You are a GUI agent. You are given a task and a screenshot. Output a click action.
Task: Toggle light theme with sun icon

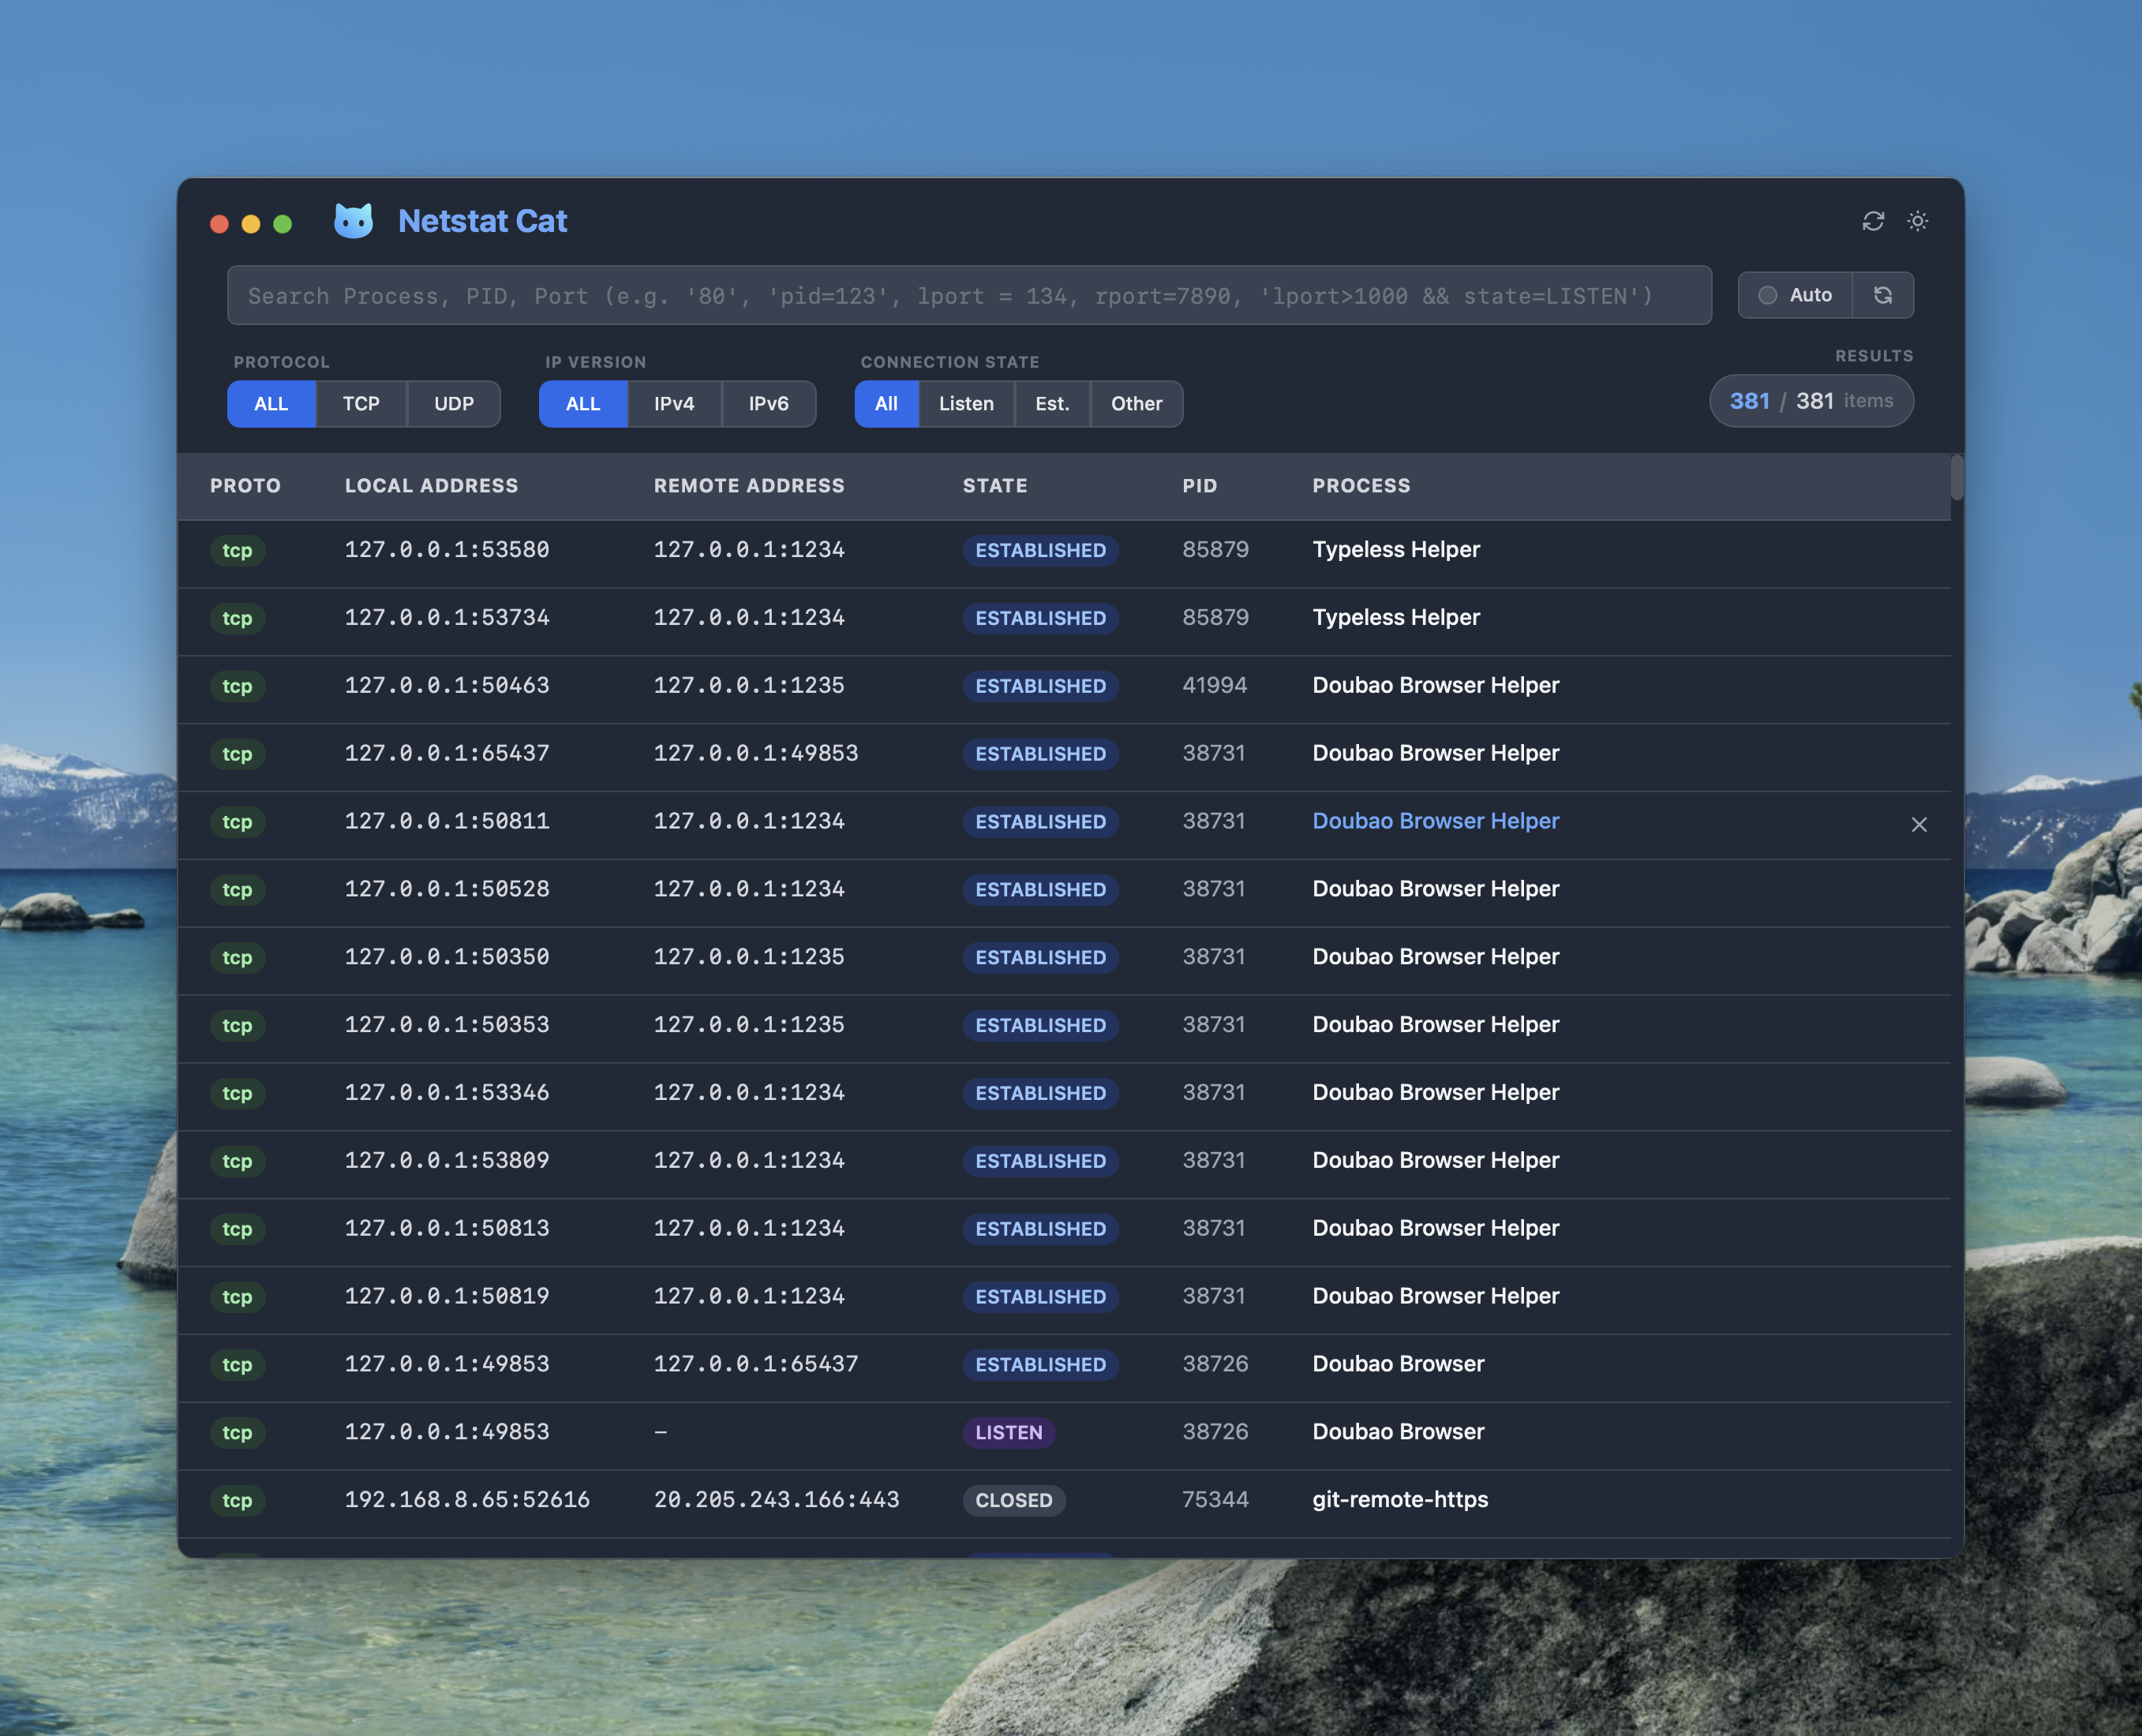tap(1917, 221)
